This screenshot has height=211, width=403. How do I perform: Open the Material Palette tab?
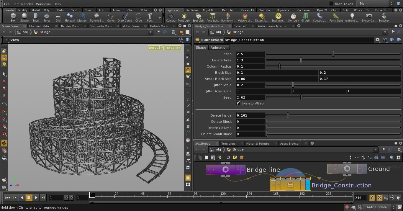click(x=258, y=143)
